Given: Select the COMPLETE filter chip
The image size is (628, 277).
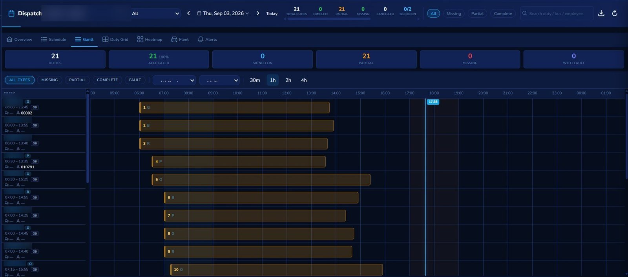Looking at the screenshot, I should tap(107, 80).
